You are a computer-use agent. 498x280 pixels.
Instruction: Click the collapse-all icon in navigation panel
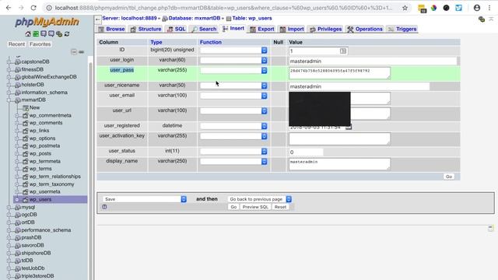pos(74,52)
